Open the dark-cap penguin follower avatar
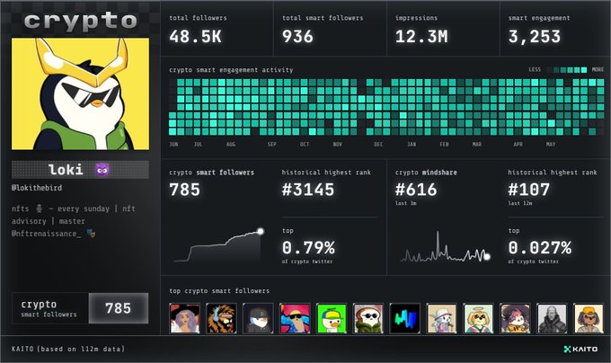The image size is (611, 363). click(x=258, y=319)
